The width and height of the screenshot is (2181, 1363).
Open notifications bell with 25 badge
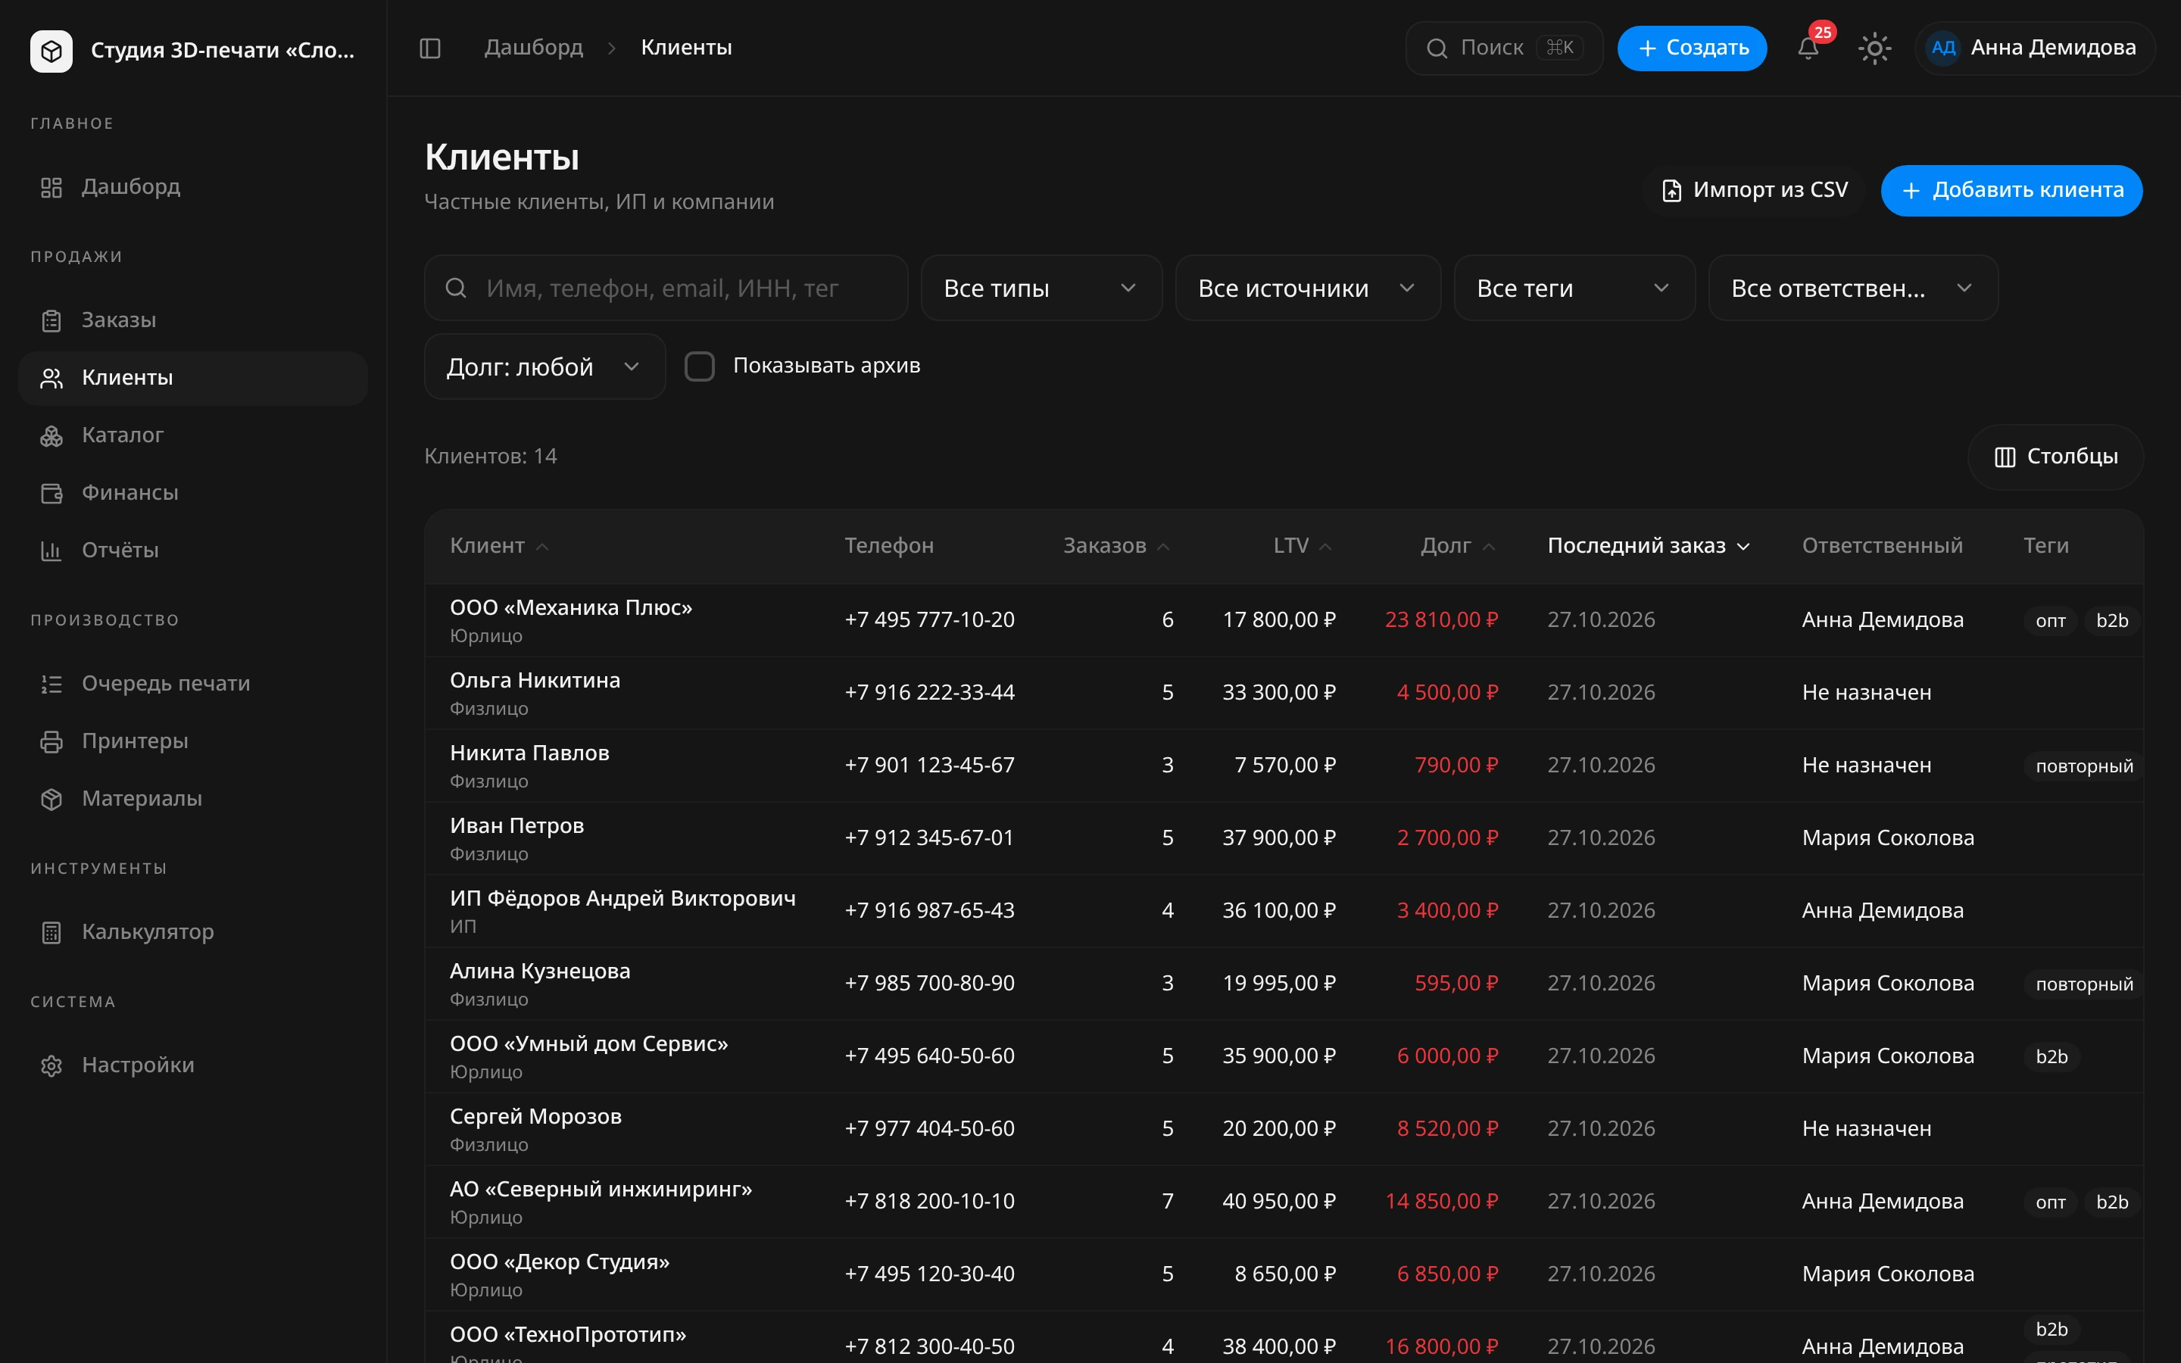pyautogui.click(x=1808, y=48)
